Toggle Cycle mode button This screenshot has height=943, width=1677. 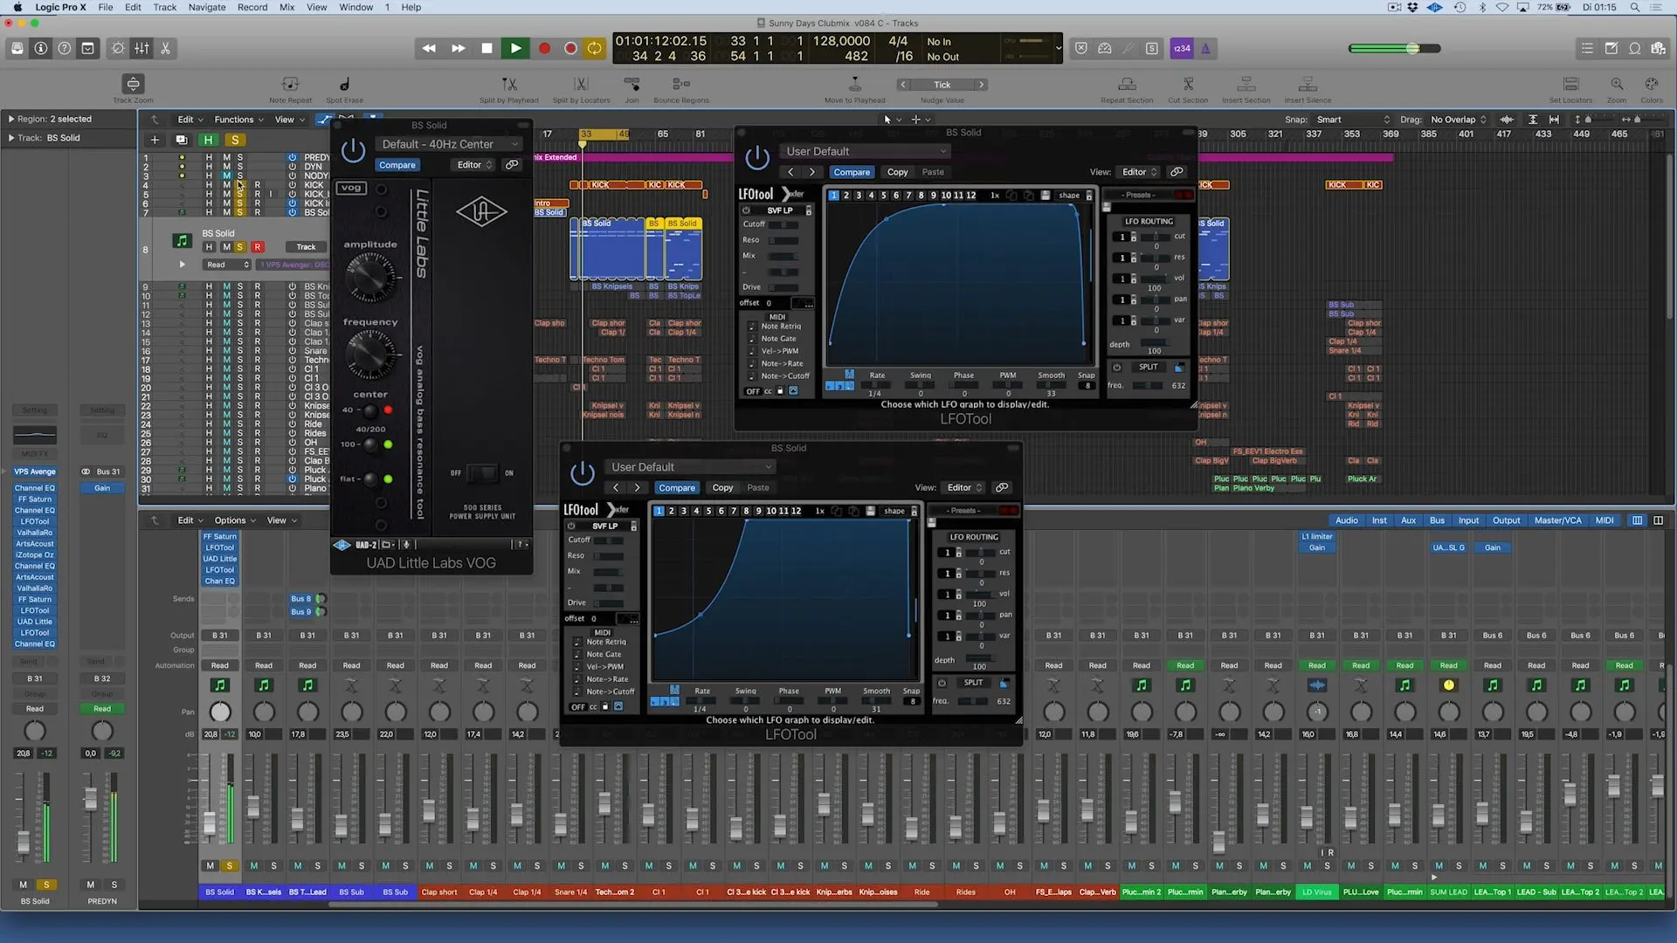coord(595,49)
